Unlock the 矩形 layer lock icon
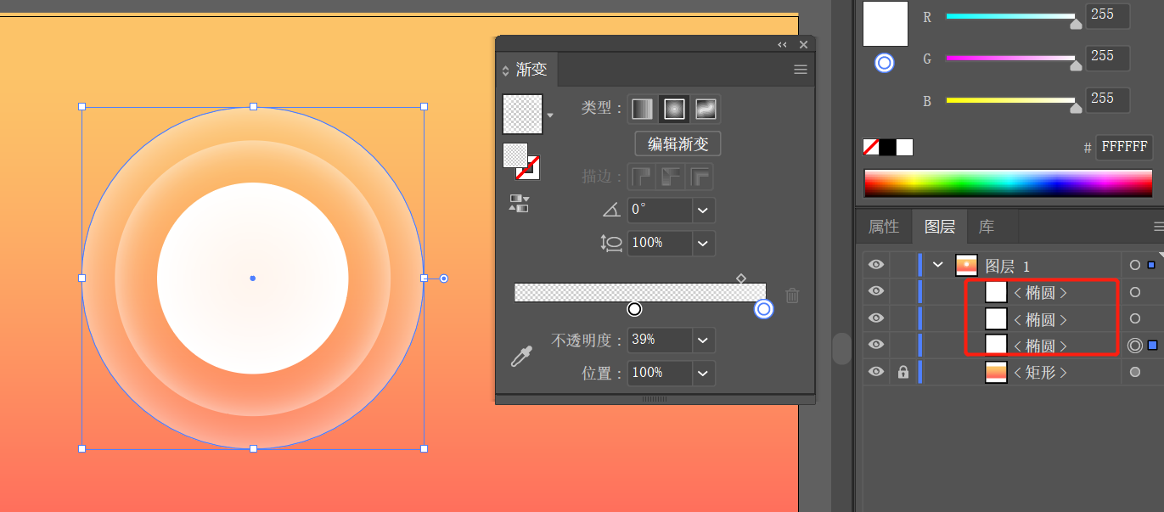The height and width of the screenshot is (512, 1164). point(903,372)
